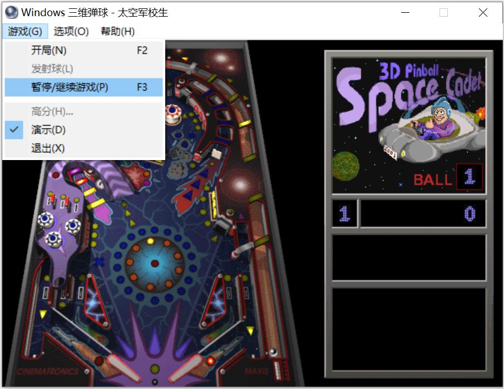Viewport: 504px width, 389px height.
Task: Click the 3D Pinball title text
Action: [409, 70]
